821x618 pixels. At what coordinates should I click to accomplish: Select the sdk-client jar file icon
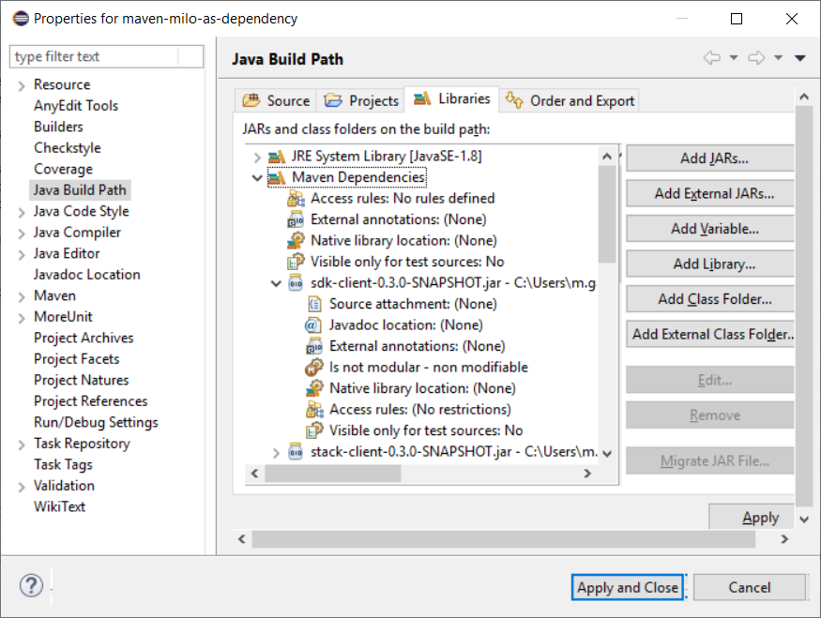(296, 283)
